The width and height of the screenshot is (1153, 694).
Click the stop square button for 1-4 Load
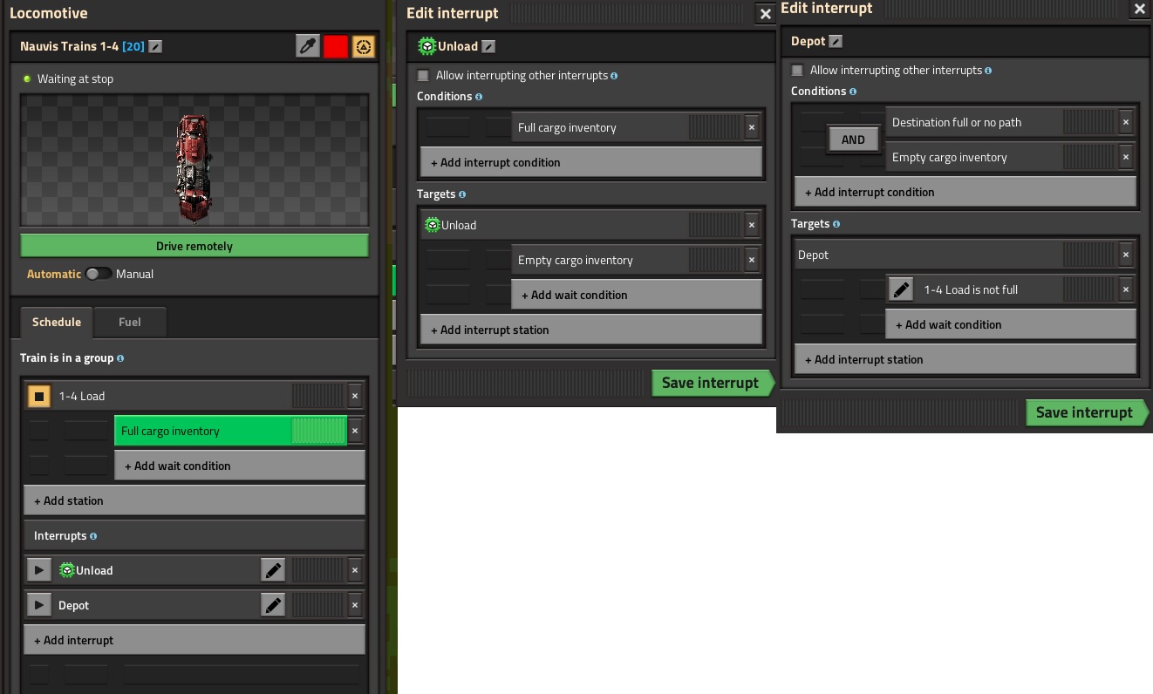[38, 396]
